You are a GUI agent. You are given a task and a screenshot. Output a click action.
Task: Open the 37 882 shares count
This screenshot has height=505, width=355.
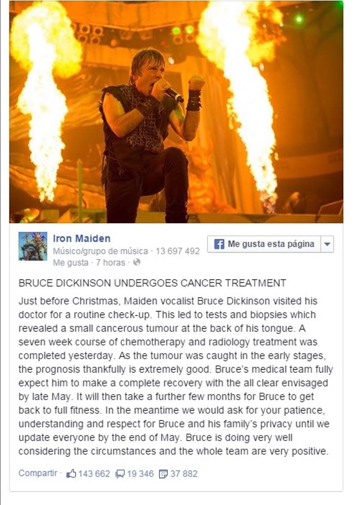[x=184, y=474]
